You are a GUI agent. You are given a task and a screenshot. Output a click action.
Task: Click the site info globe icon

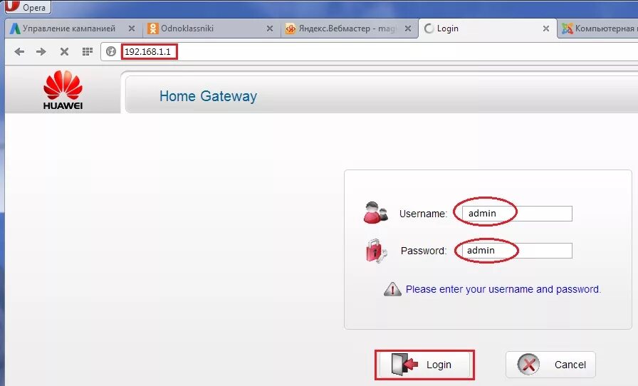pos(111,52)
